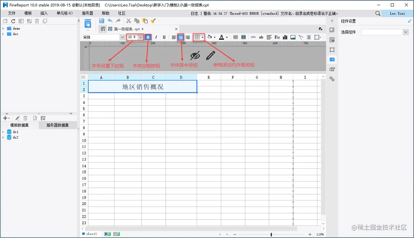Click row header 10
This screenshot has height=238, width=414.
click(x=84, y=140)
